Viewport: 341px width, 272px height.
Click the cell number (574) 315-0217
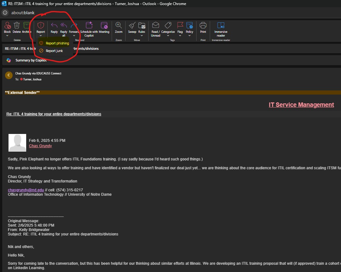[70, 190]
